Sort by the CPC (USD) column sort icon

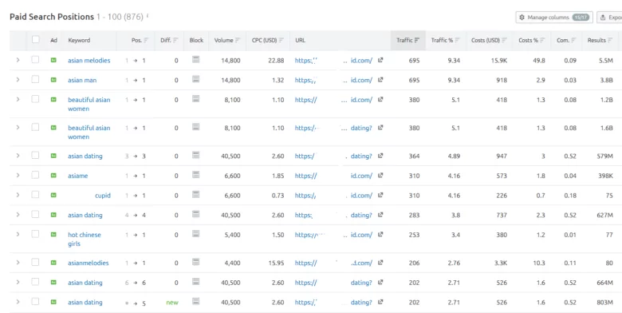coord(281,40)
